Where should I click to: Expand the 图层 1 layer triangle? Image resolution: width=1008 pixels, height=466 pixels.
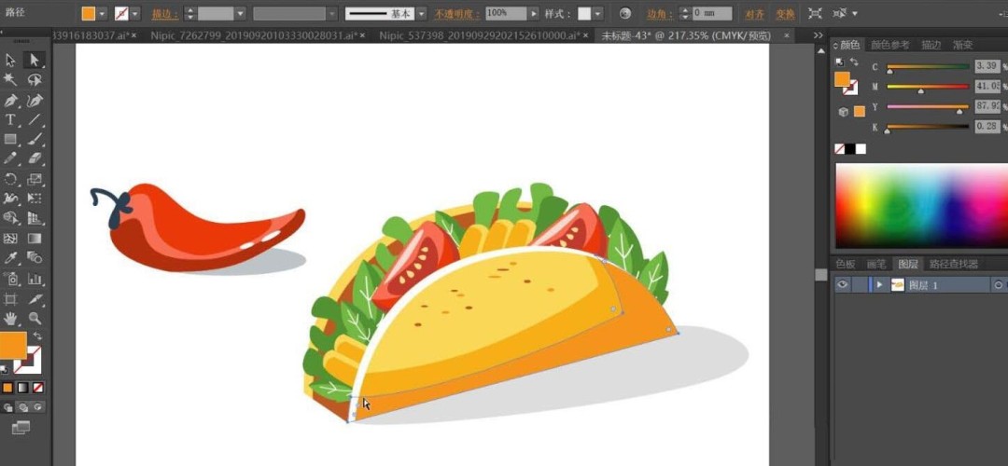(879, 285)
